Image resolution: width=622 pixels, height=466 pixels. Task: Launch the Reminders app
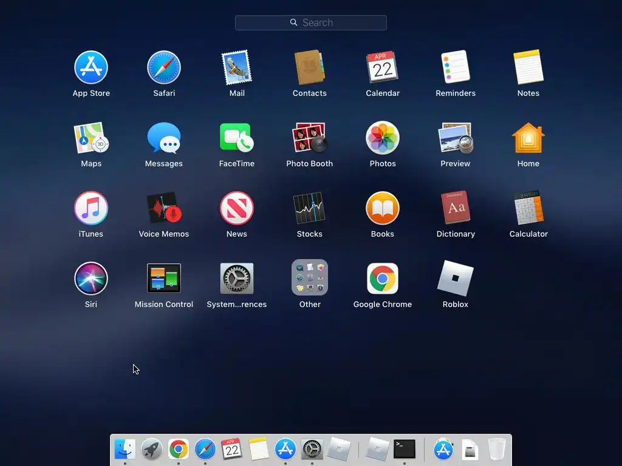[456, 67]
